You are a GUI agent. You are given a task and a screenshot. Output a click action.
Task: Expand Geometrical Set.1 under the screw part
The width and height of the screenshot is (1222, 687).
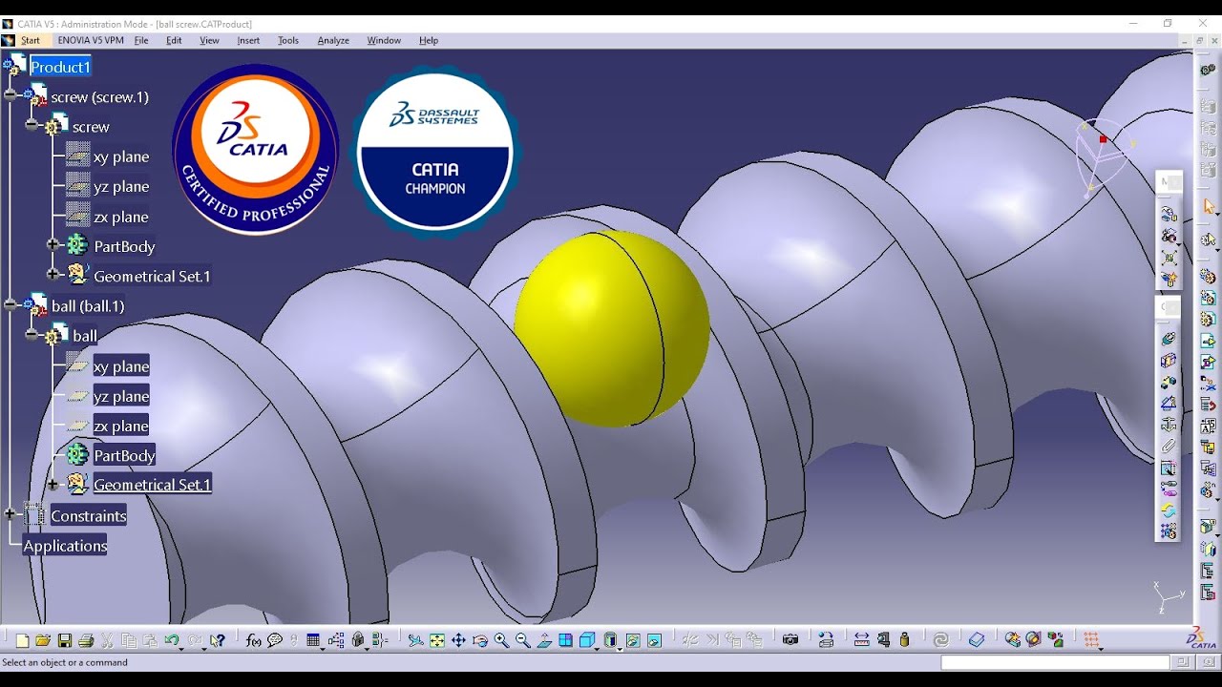(53, 275)
